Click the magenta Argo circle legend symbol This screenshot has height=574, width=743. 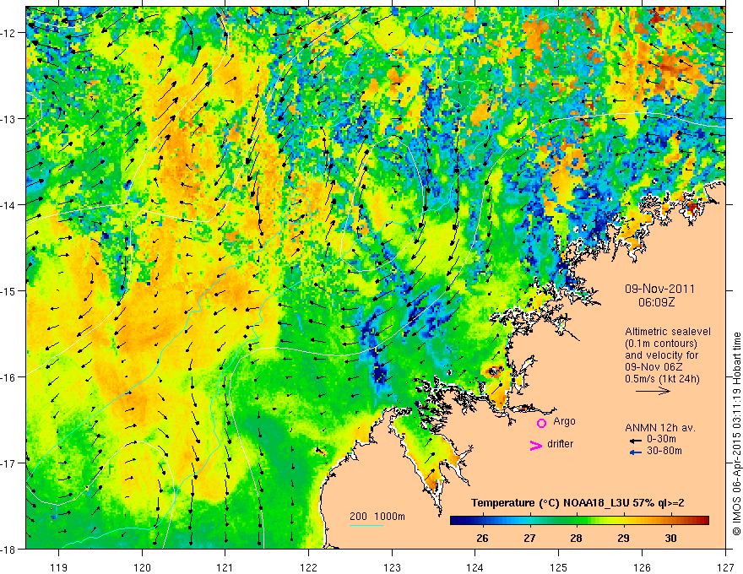click(x=541, y=423)
